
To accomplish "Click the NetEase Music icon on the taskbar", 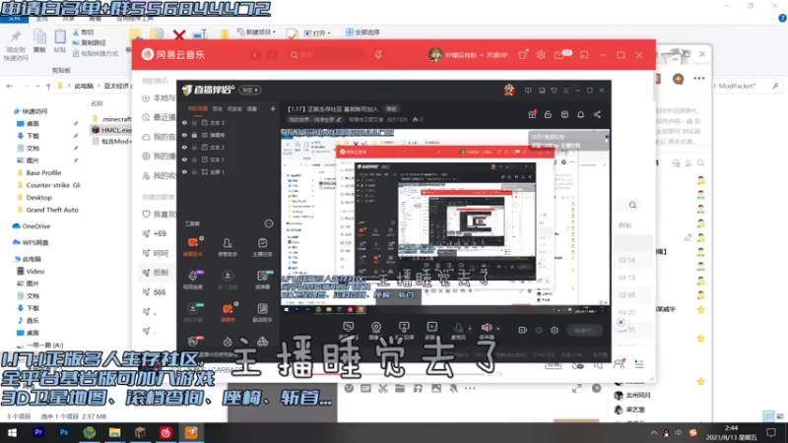I will 165,432.
